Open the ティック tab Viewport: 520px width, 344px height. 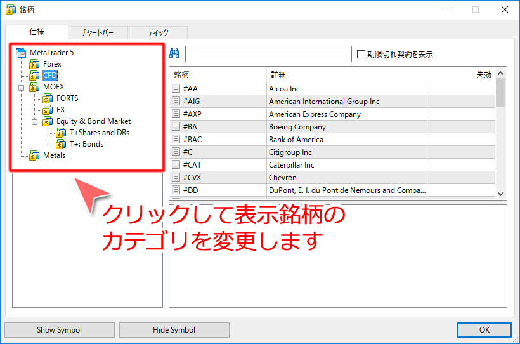(158, 32)
